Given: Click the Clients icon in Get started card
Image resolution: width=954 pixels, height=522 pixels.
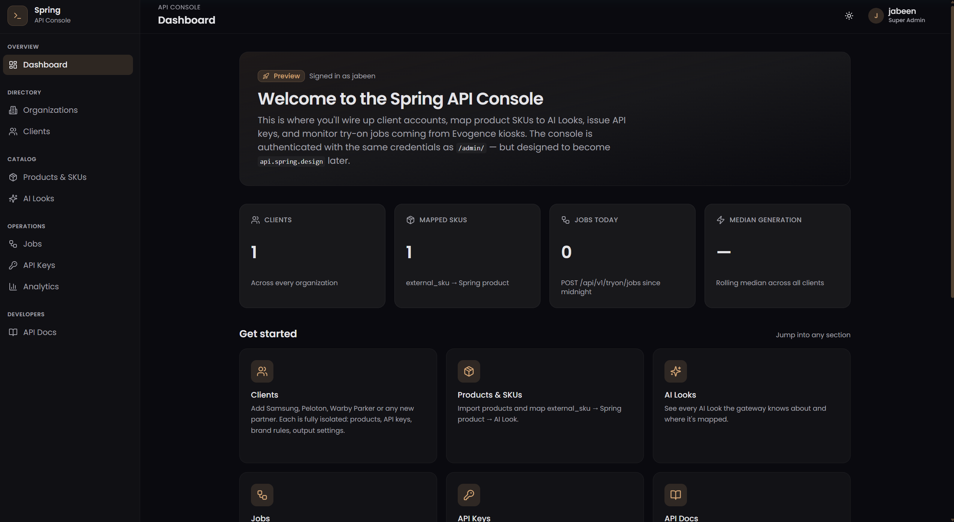Looking at the screenshot, I should pyautogui.click(x=262, y=371).
